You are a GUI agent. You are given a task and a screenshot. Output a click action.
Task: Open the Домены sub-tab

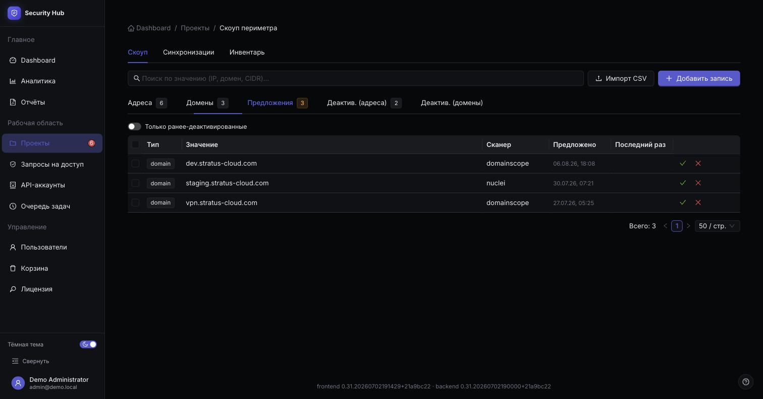pos(207,103)
